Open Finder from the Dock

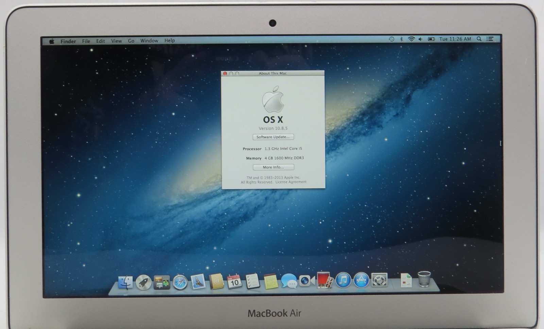[125, 282]
